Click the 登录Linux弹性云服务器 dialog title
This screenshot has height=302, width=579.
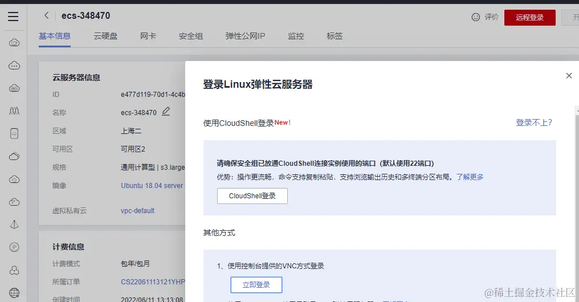pyautogui.click(x=258, y=84)
